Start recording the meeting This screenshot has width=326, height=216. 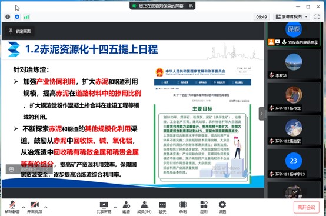coord(183,207)
